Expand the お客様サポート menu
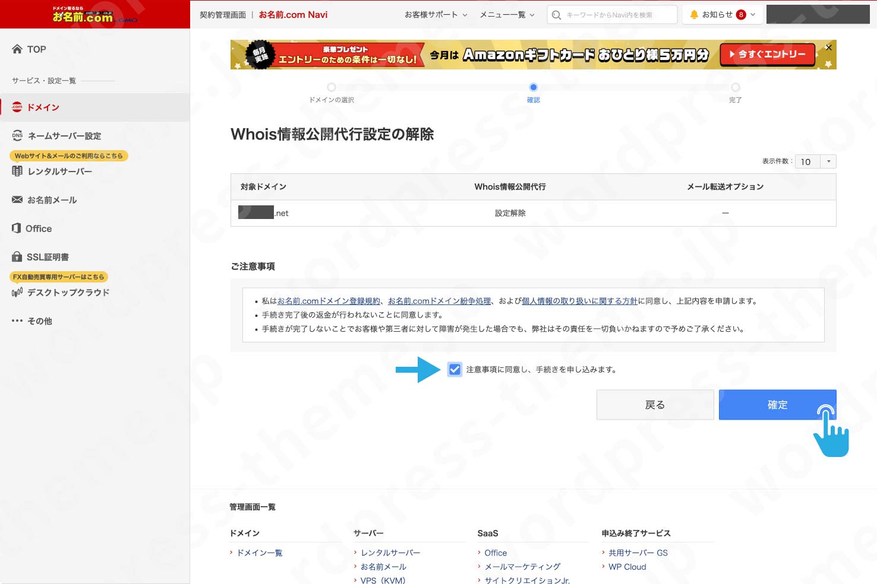 (436, 15)
